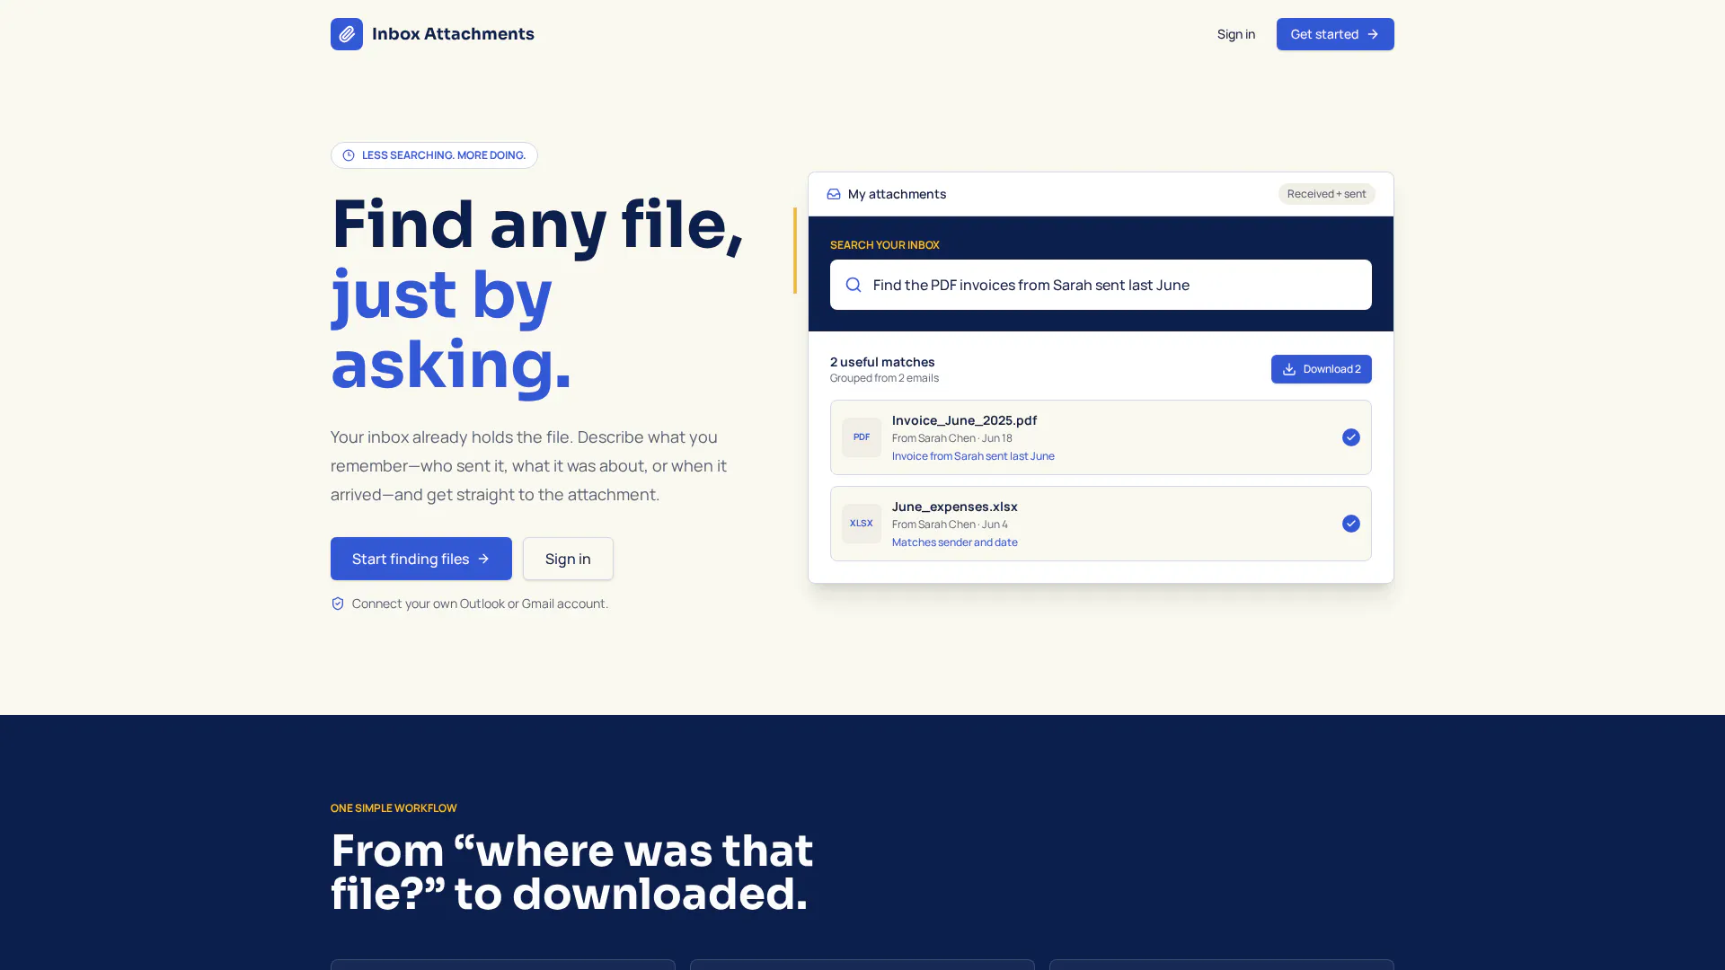Click the My attachments panel title
The width and height of the screenshot is (1725, 970).
click(x=897, y=194)
